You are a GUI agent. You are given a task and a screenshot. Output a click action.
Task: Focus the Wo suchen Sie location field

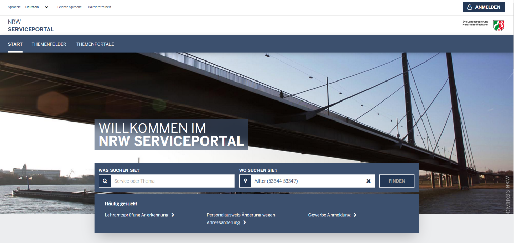307,181
